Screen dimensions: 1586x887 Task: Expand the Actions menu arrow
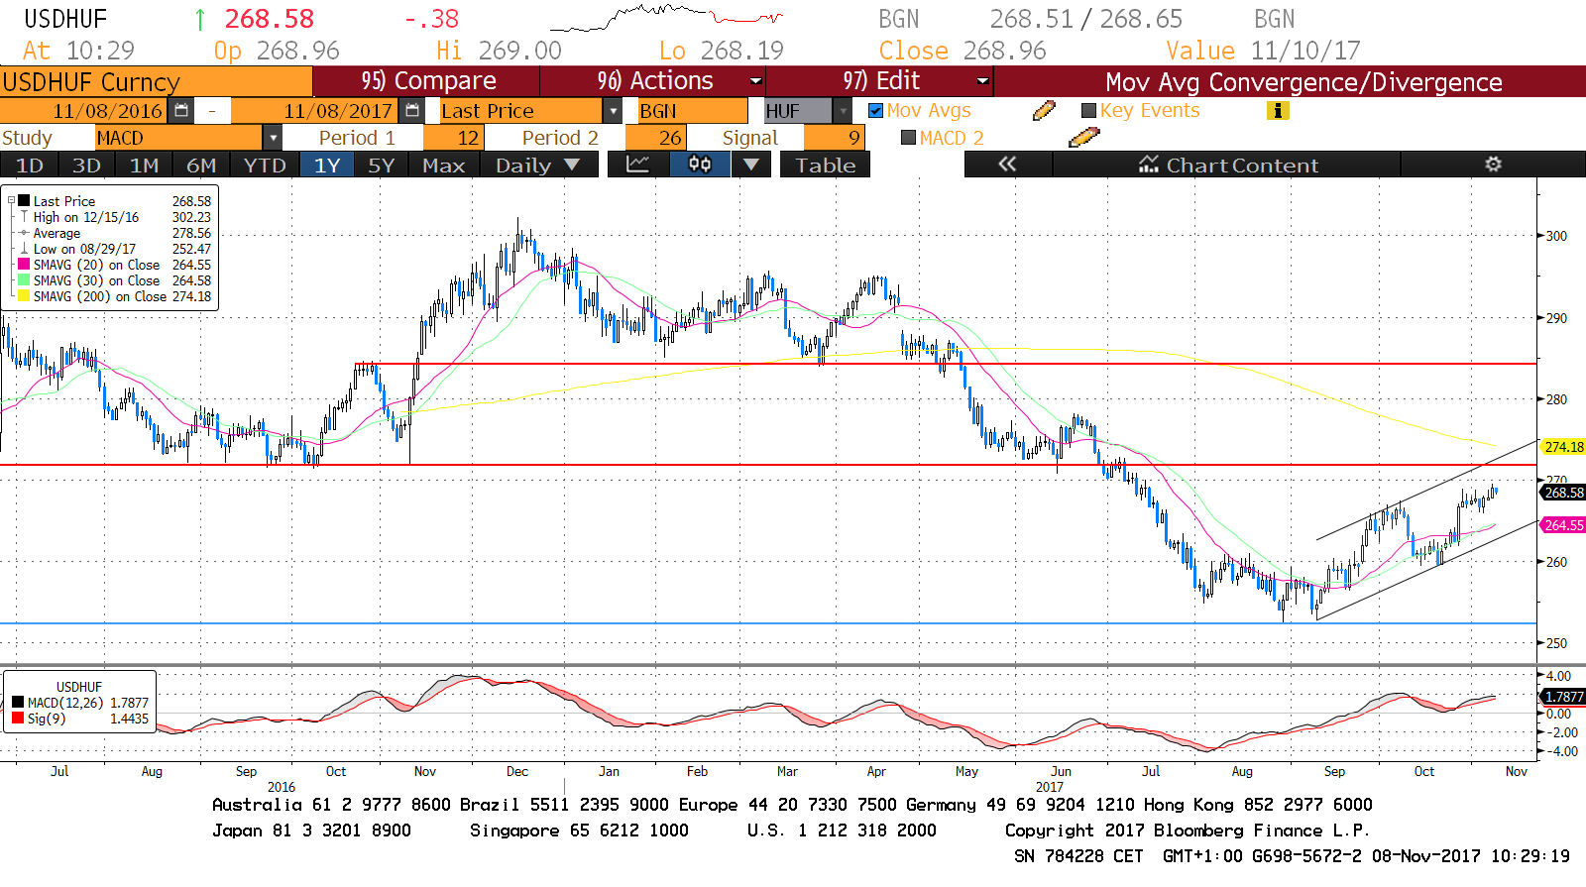[755, 81]
